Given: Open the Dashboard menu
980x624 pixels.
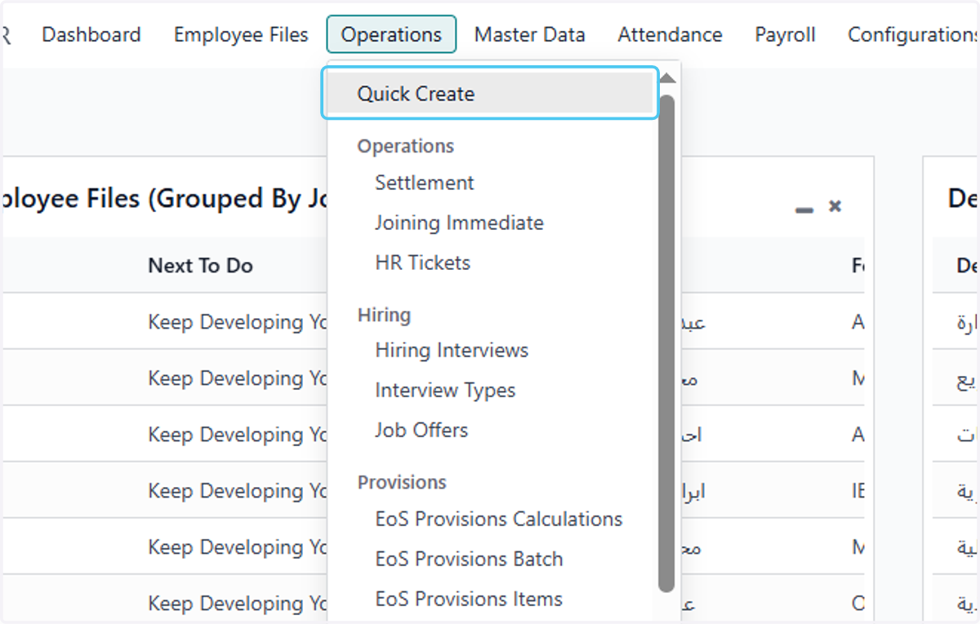Looking at the screenshot, I should point(91,35).
